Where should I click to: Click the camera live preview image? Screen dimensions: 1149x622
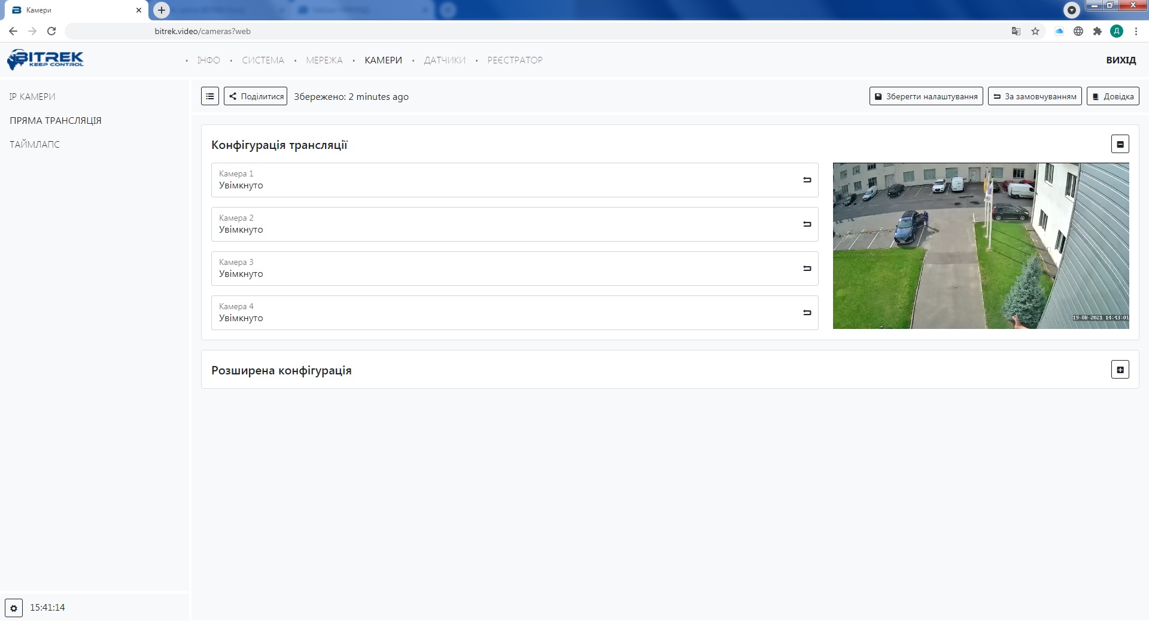coord(980,246)
